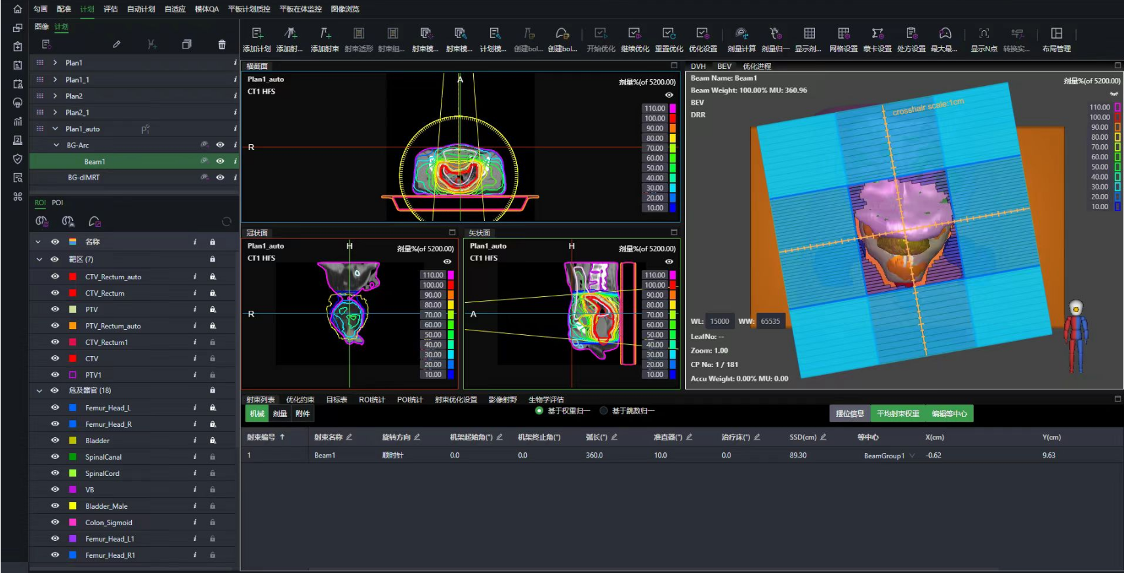Click the 添加射束 (add beam) toolbar icon
This screenshot has height=573, width=1124.
point(325,34)
